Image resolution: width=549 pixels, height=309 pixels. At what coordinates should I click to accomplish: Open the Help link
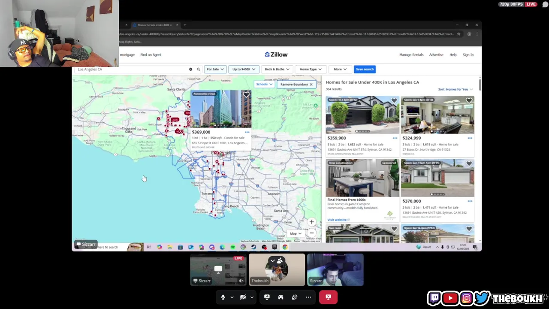tap(453, 55)
